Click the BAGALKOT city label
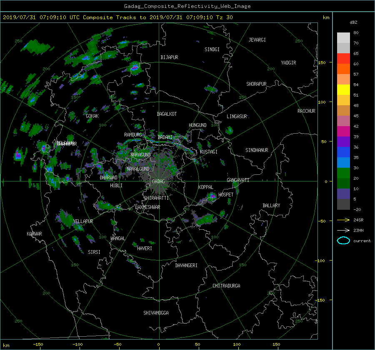The image size is (375, 350). click(167, 114)
